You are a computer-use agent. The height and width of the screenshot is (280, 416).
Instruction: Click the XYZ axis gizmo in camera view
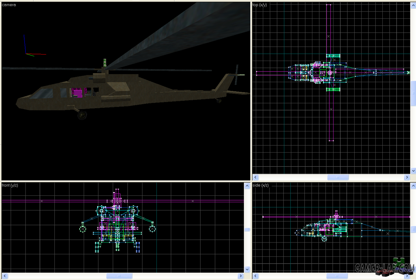(35, 46)
